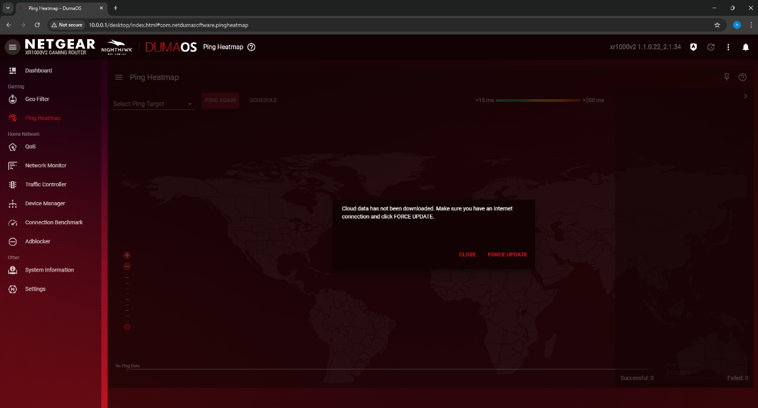Open browser tab search dropdown

coord(6,8)
